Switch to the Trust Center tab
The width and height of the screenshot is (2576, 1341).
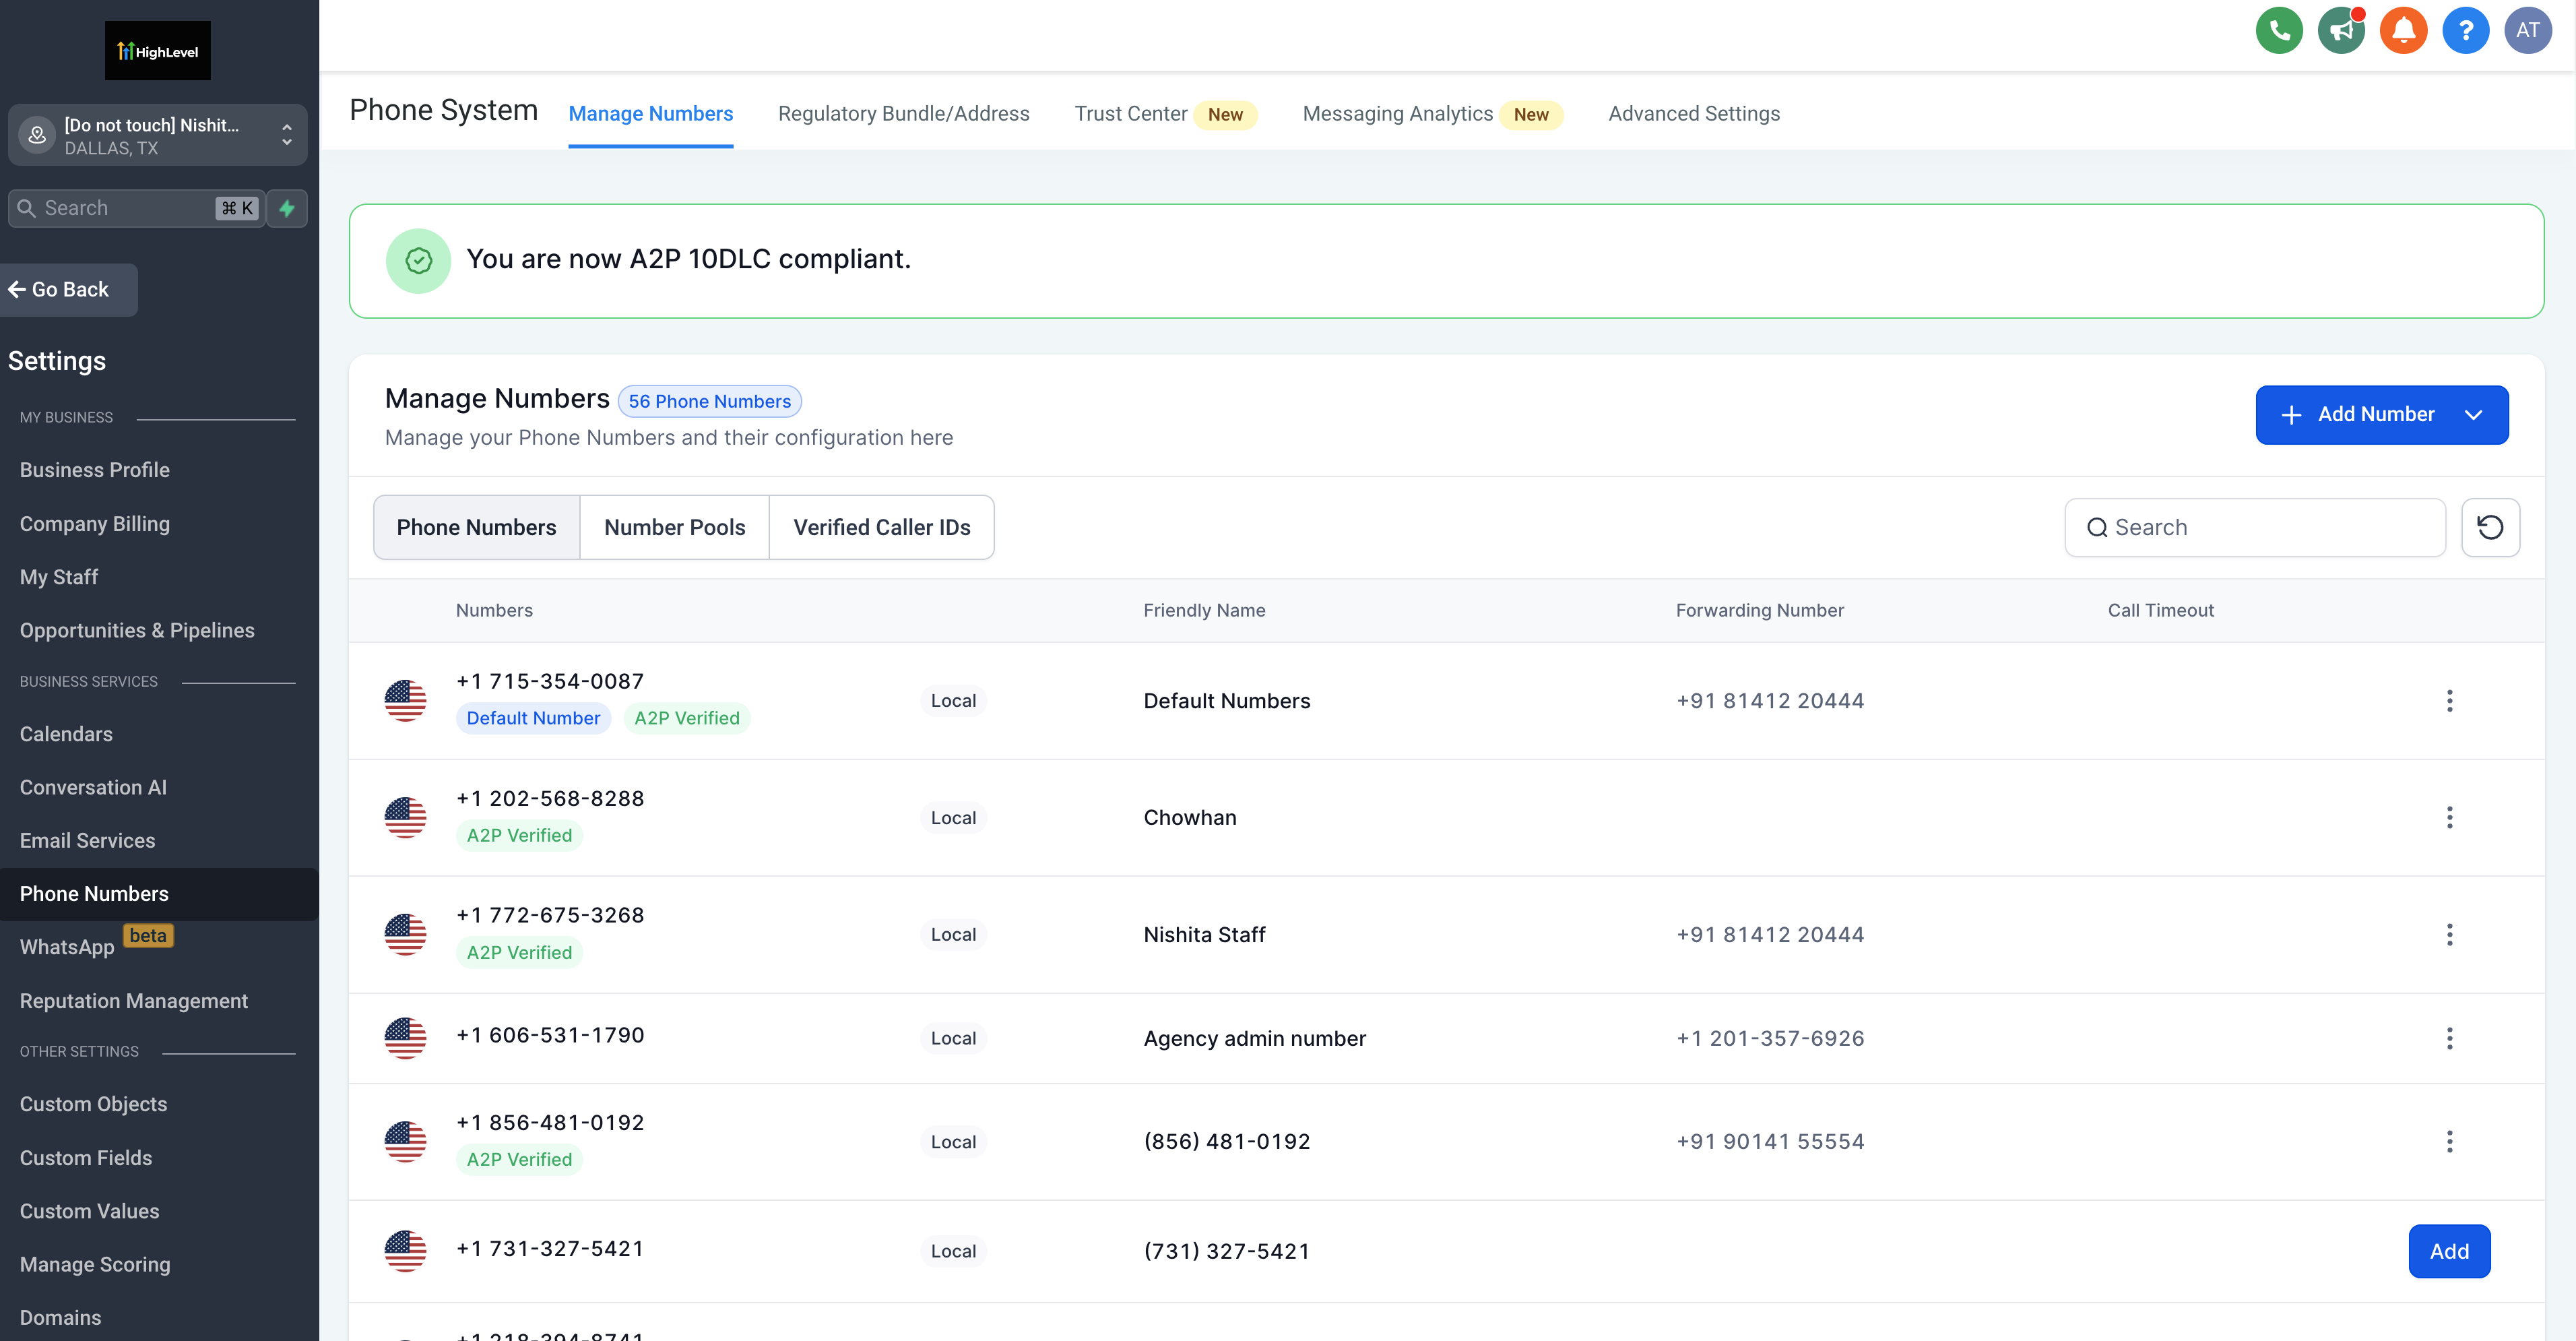pyautogui.click(x=1131, y=114)
